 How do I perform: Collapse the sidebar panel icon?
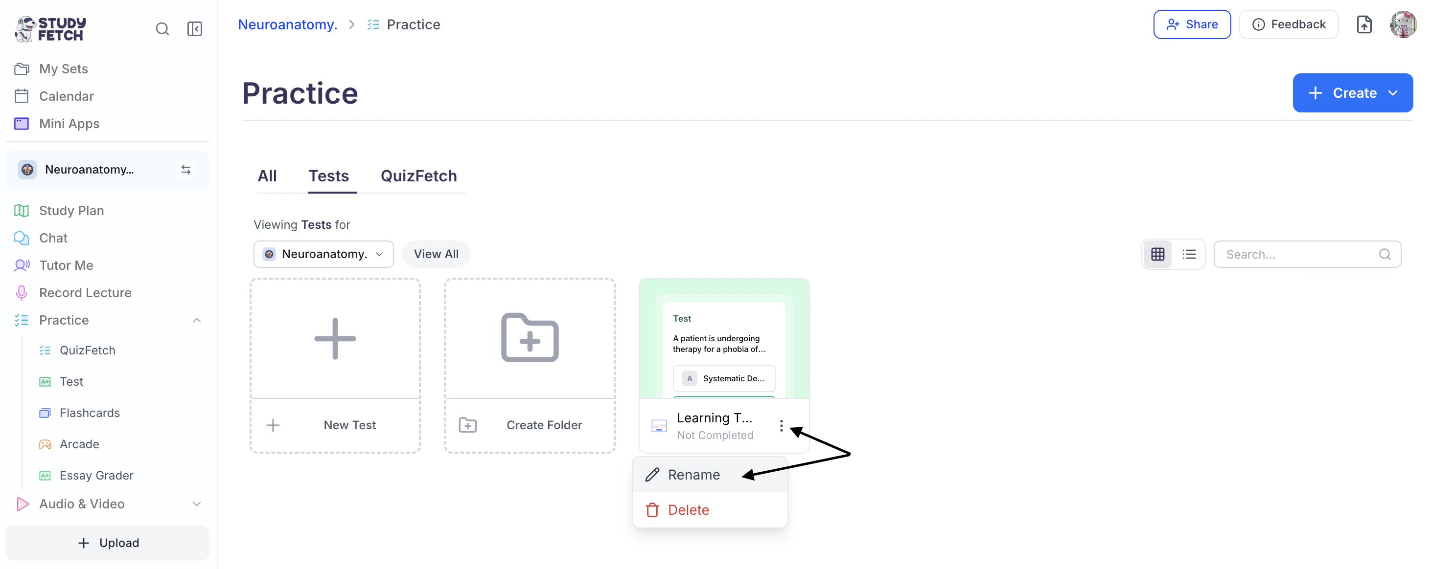click(194, 29)
